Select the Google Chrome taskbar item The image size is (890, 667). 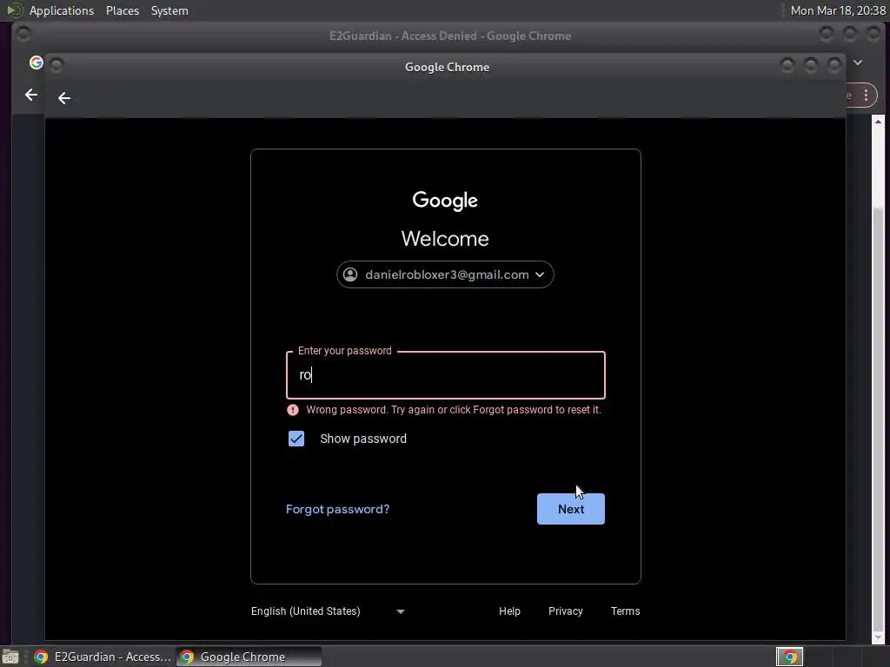tap(249, 657)
